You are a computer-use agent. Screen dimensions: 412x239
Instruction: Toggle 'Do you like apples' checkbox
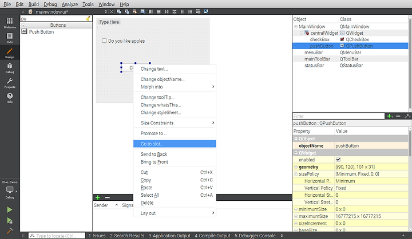click(x=104, y=40)
